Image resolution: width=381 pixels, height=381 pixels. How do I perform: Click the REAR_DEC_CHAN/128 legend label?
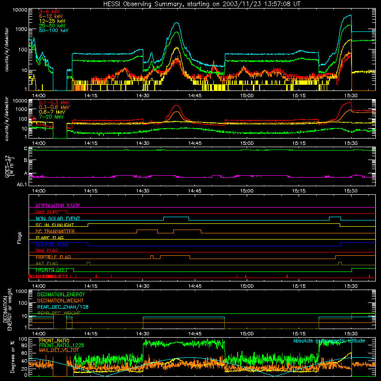(63, 307)
